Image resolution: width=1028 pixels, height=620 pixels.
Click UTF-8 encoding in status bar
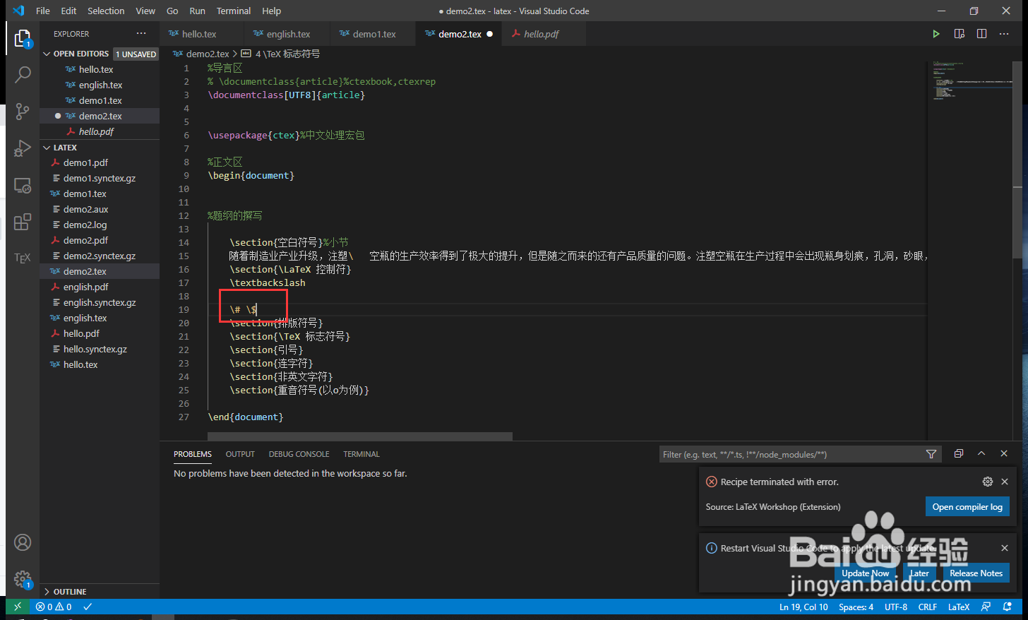(896, 607)
